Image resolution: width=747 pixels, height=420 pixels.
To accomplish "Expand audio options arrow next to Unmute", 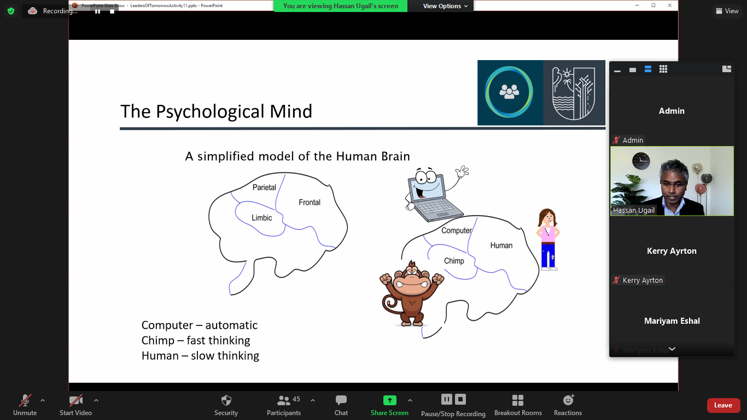I will 43,400.
